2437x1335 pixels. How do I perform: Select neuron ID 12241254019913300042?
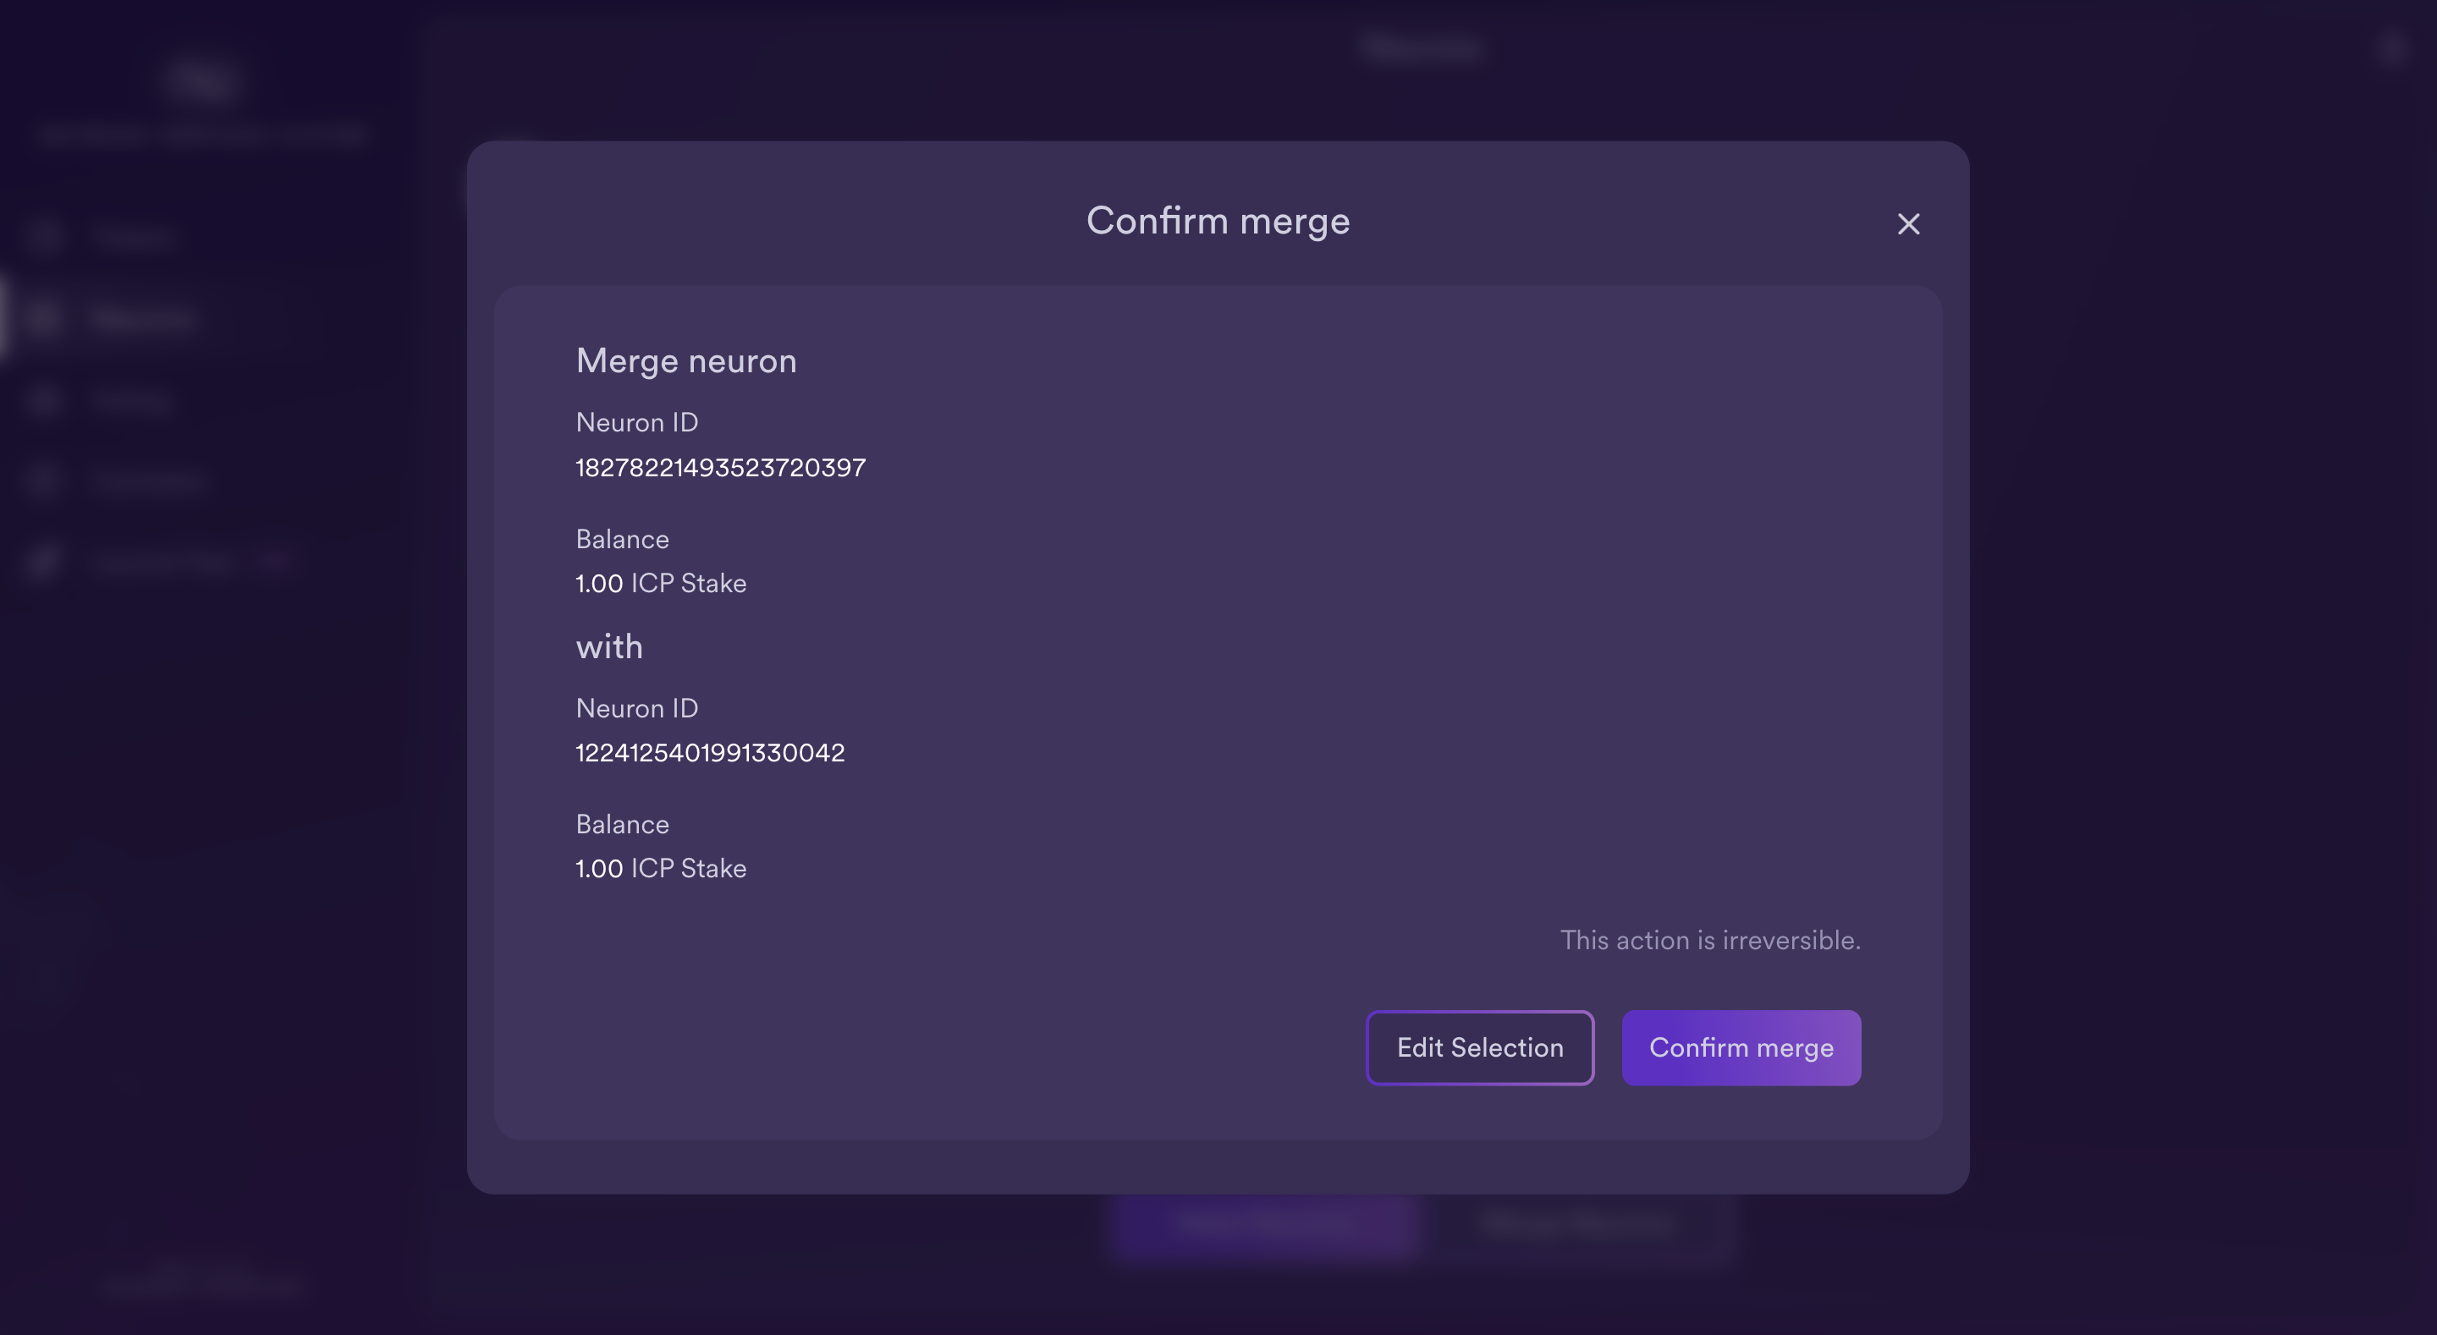(710, 752)
